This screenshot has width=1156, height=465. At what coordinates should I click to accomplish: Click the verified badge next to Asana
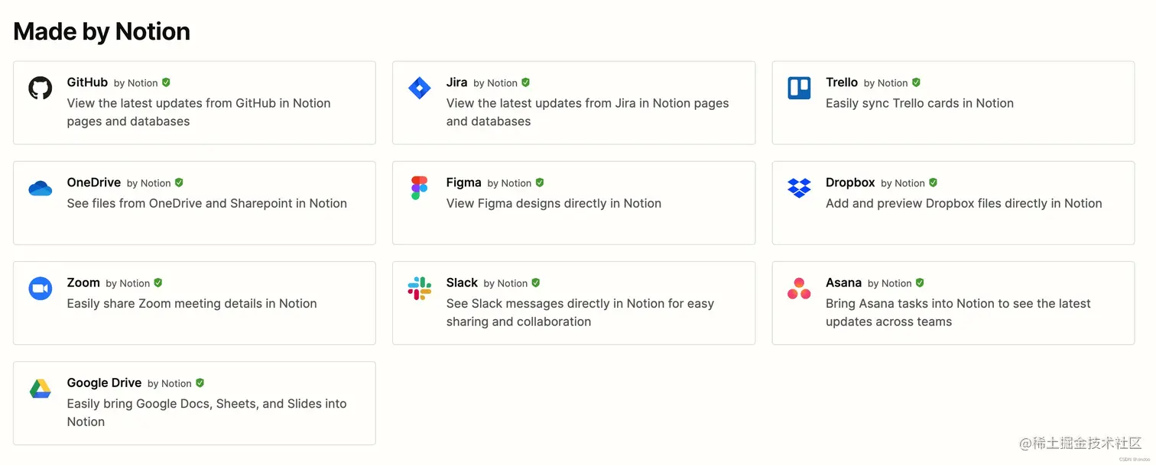pos(920,283)
